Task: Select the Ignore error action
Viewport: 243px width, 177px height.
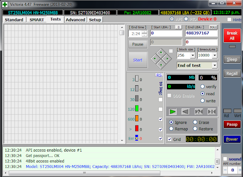Action: (x=171, y=122)
